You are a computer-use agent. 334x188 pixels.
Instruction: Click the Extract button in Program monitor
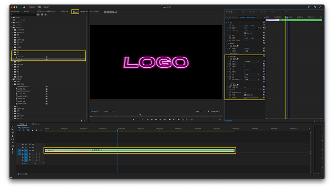pos(174,119)
